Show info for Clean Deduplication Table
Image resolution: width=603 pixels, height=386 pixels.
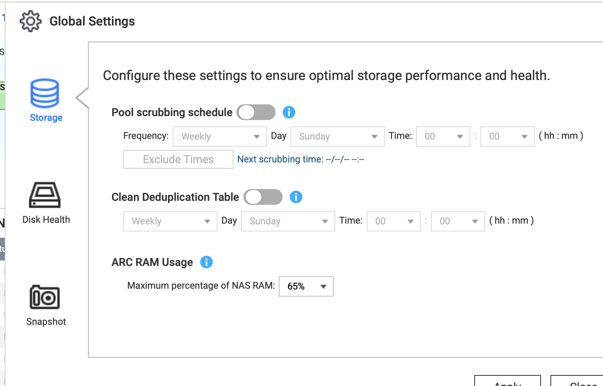(x=296, y=197)
